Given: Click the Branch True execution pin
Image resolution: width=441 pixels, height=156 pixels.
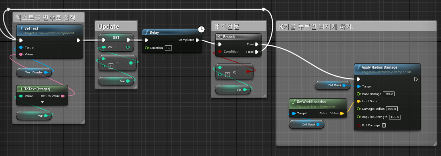Looking at the screenshot, I should 256,44.
